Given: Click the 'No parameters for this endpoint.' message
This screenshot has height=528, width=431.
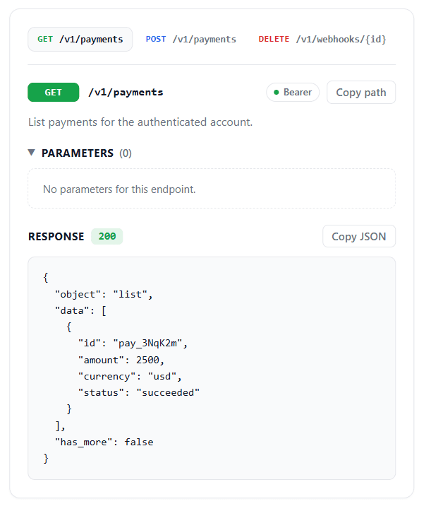Looking at the screenshot, I should click(119, 189).
